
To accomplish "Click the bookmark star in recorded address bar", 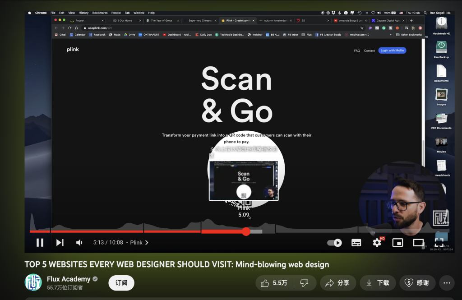I will point(362,28).
